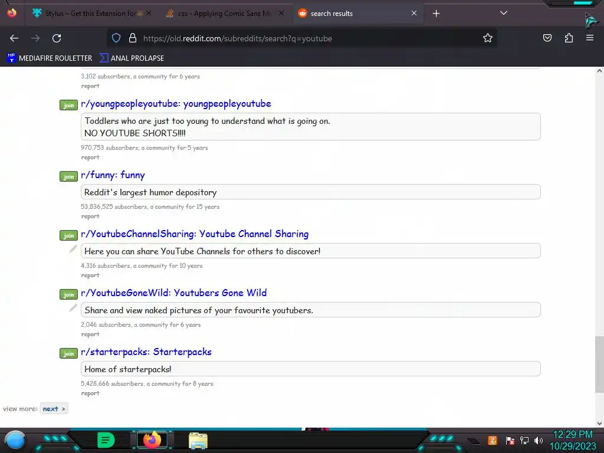Open r/starterpacks: Starterpacks link
Screen dimensions: 604x453
[x=146, y=352]
